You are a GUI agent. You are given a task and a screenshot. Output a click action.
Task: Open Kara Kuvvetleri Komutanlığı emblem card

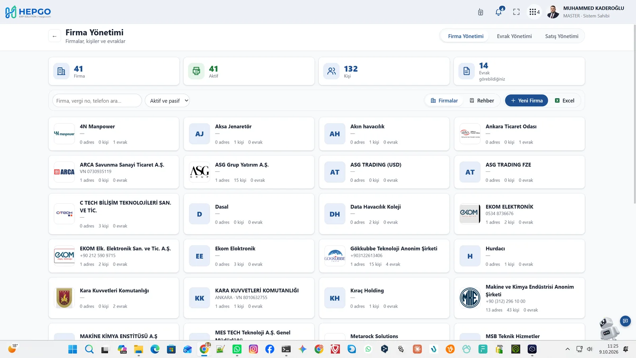tap(114, 298)
